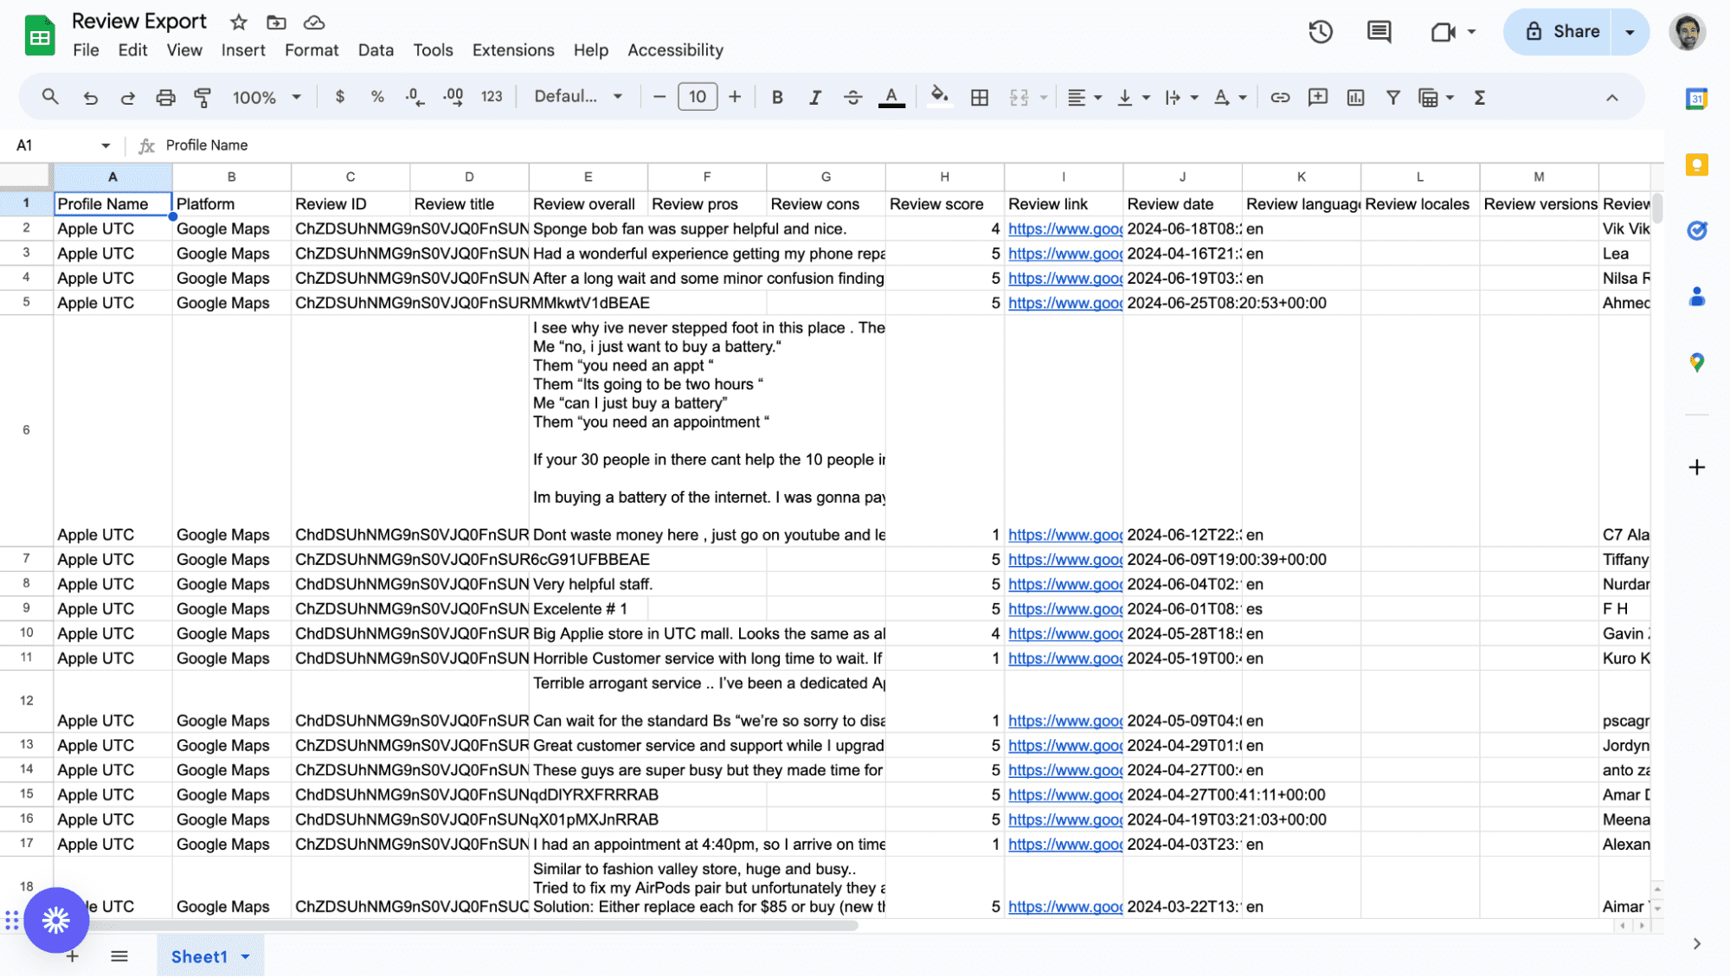1730x977 pixels.
Task: Click the strikethrough formatting icon
Action: coord(853,98)
